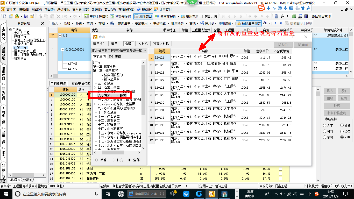Image resolution: width=354 pixels, height=199 pixels.
Task: Select the 材料 filter radio button
Action: (325, 131)
